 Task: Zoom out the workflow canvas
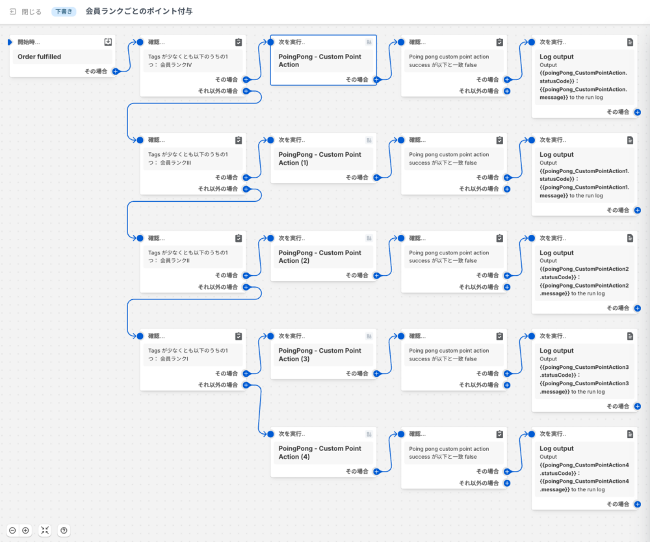click(12, 530)
